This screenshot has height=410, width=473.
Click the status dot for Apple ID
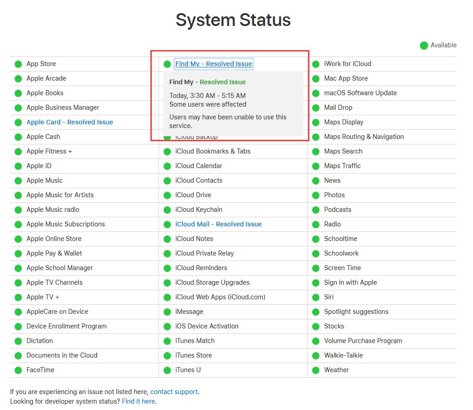[18, 166]
